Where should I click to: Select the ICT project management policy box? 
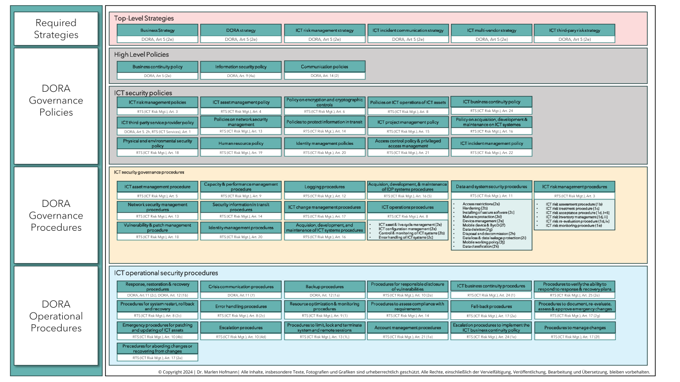click(408, 123)
